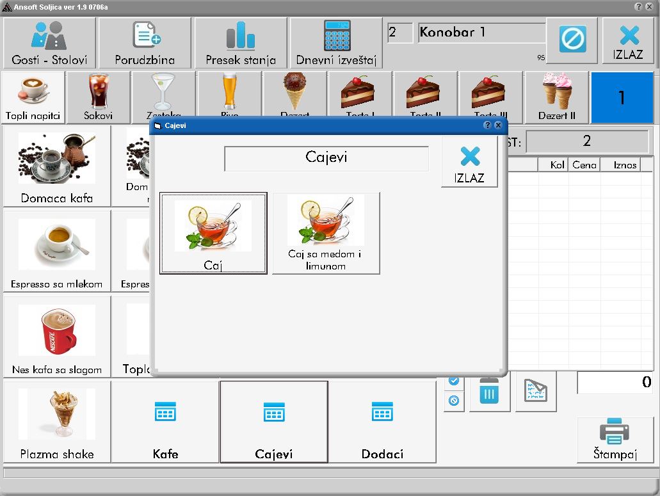660x496 pixels.
Task: Open the Kafe subcategory group
Action: tap(165, 422)
